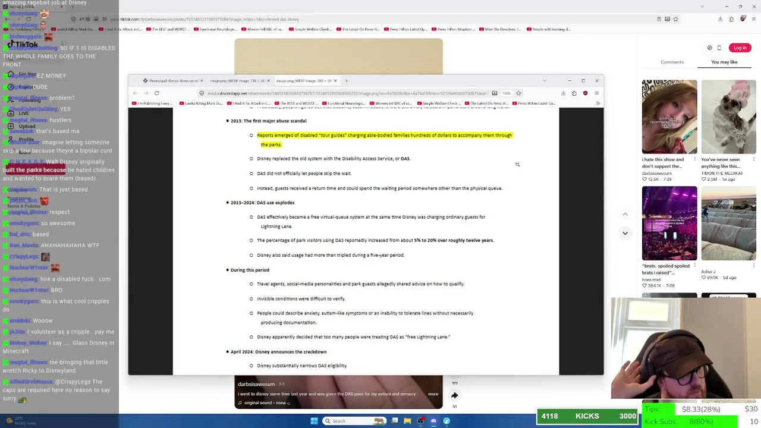Image resolution: width=761 pixels, height=428 pixels.
Task: Click the blue Telegram-style taskbar icon
Action: pos(446,421)
